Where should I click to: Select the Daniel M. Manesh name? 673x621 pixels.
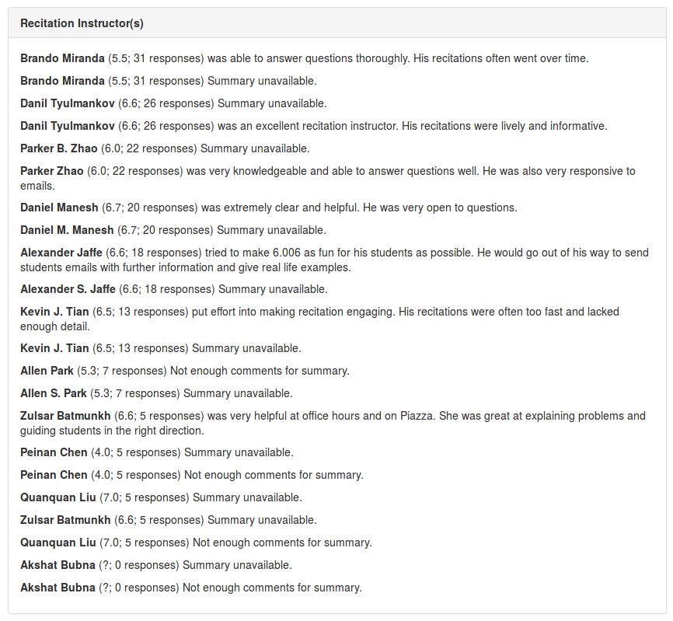[67, 230]
